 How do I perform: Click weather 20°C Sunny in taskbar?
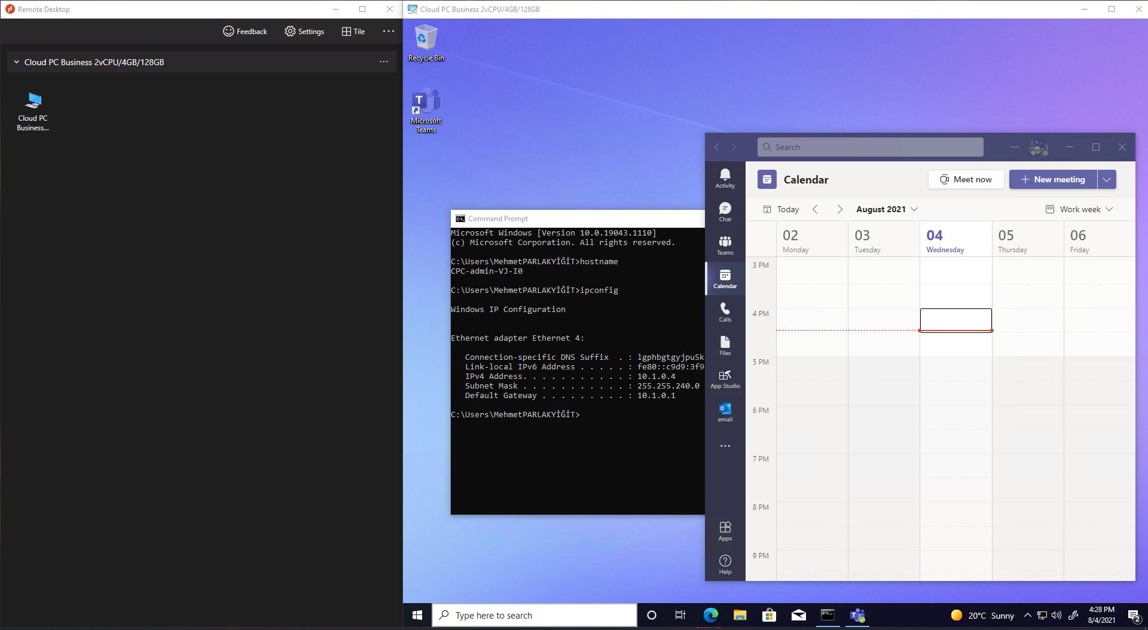point(982,615)
